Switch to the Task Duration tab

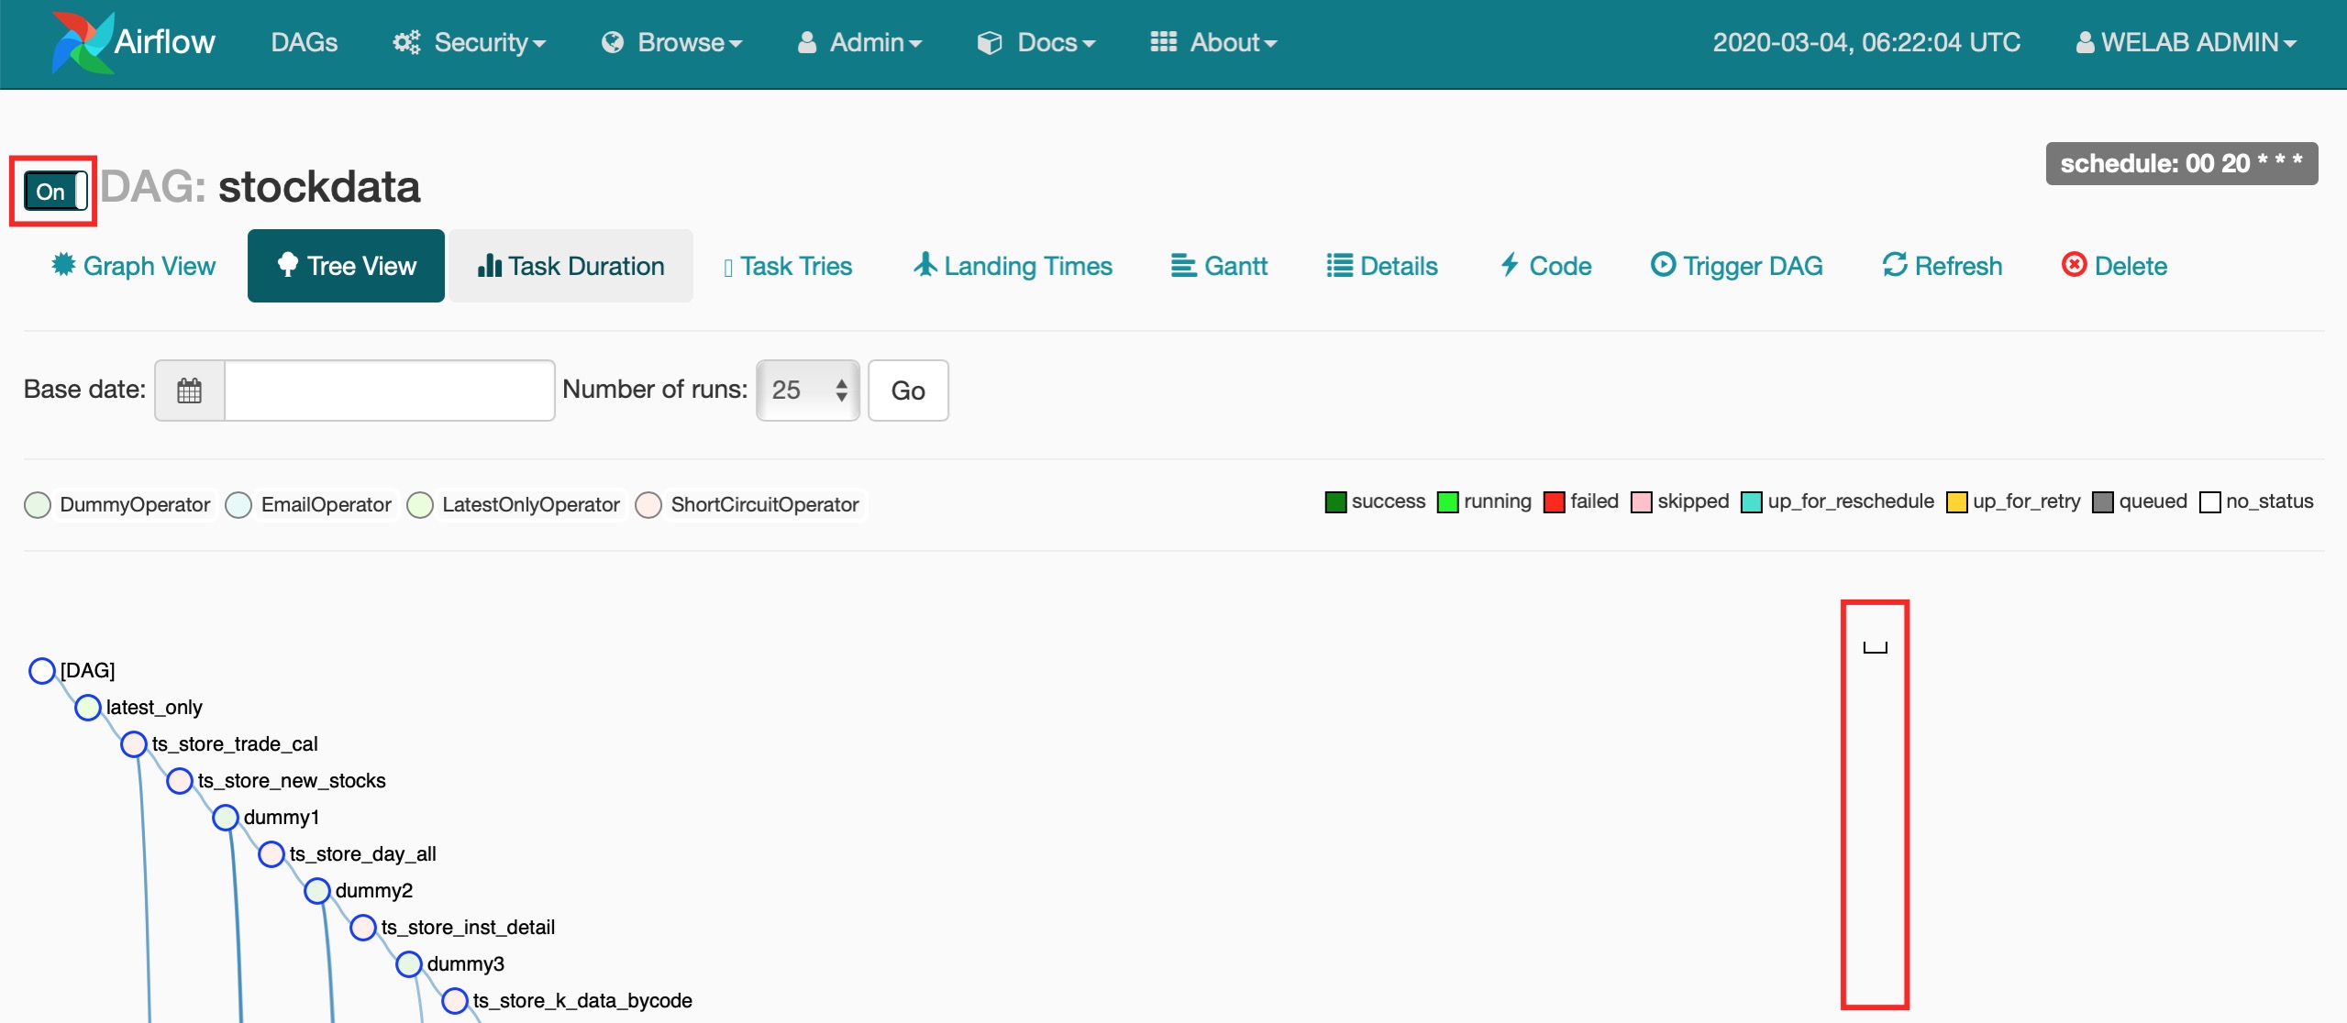pos(570,266)
